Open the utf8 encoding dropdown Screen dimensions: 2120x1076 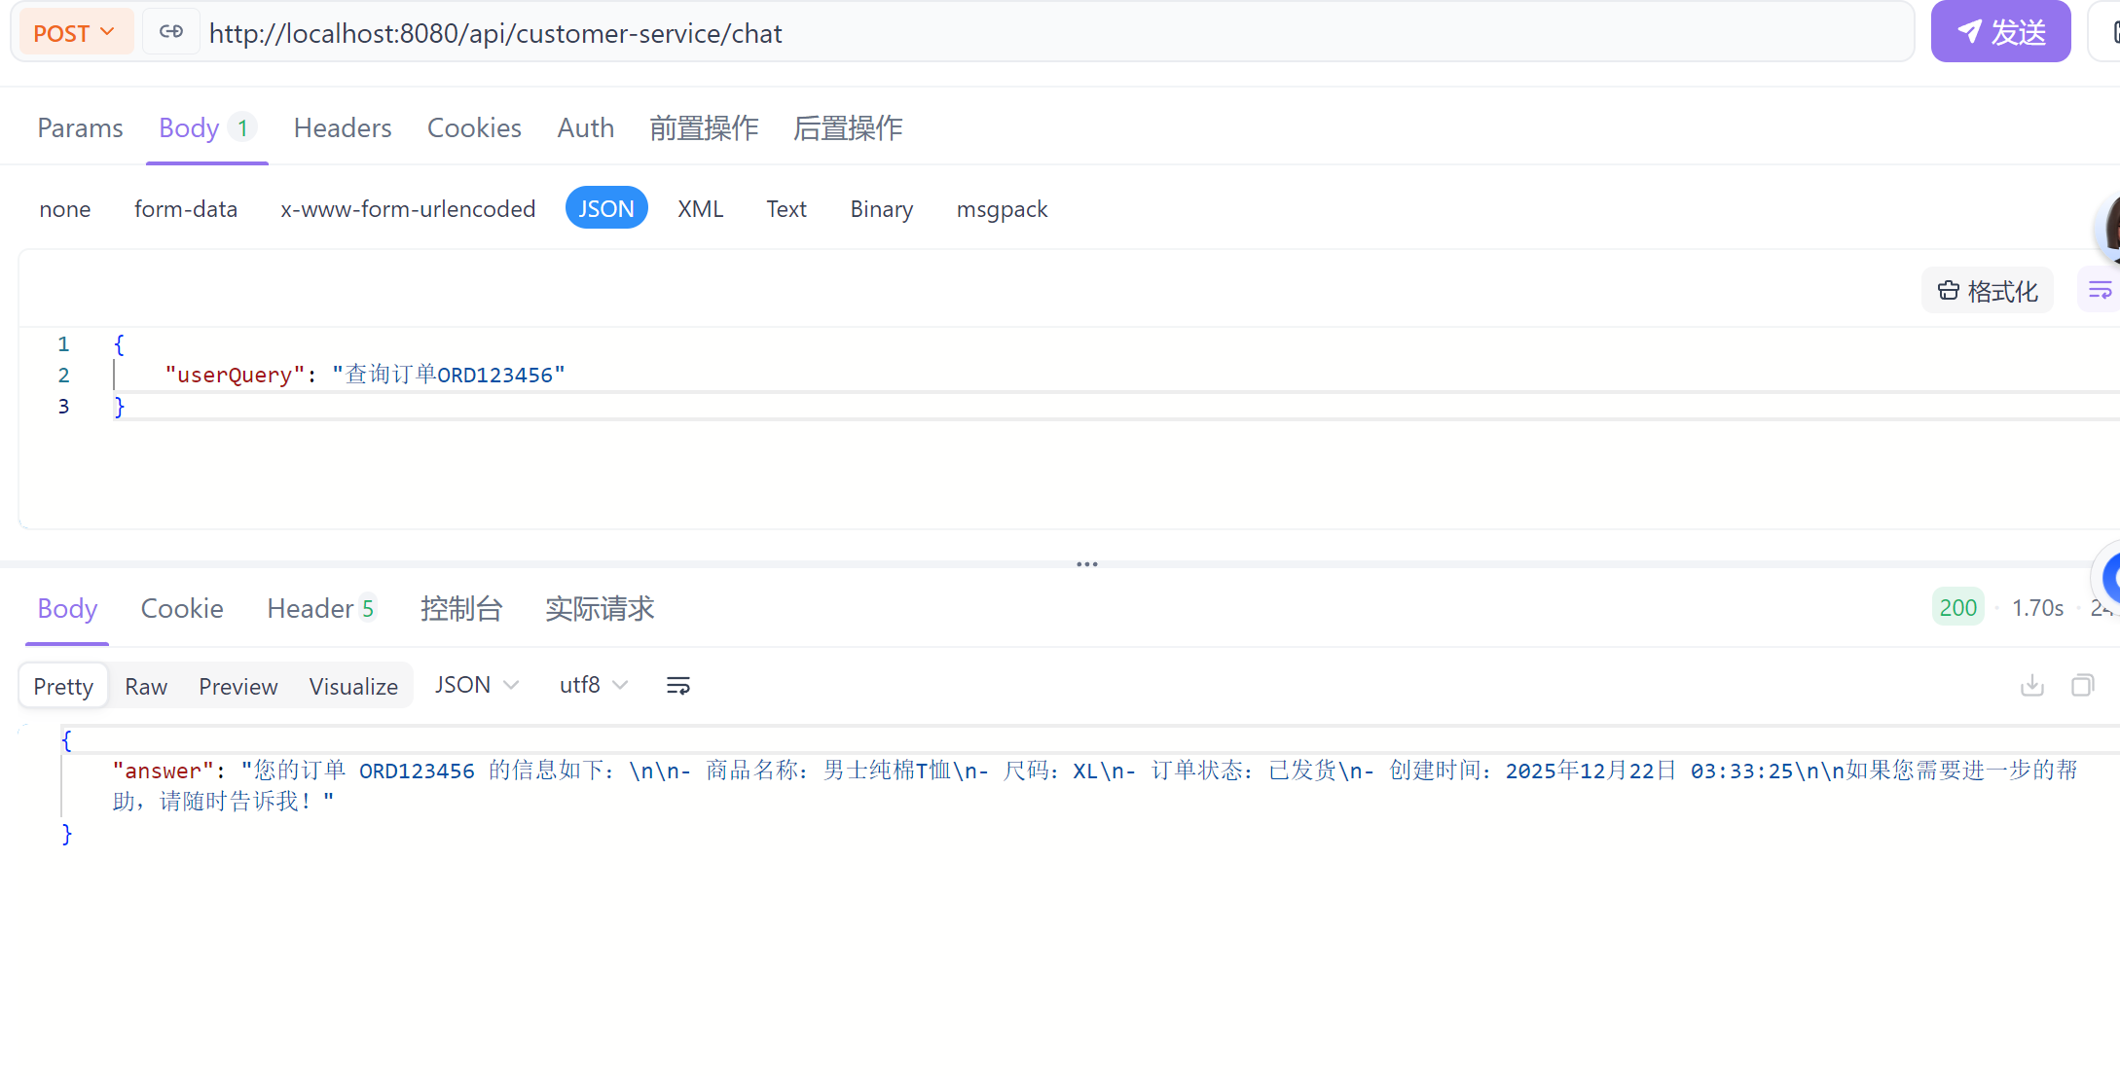[592, 684]
